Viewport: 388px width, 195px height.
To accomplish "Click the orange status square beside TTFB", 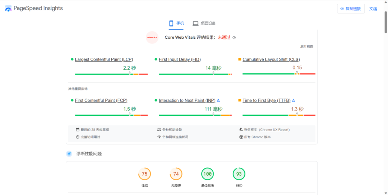I will coord(240,100).
